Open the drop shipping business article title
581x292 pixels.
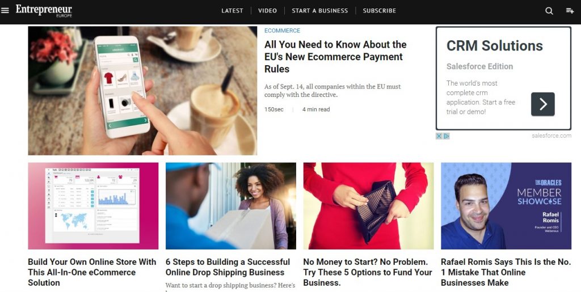pyautogui.click(x=228, y=267)
